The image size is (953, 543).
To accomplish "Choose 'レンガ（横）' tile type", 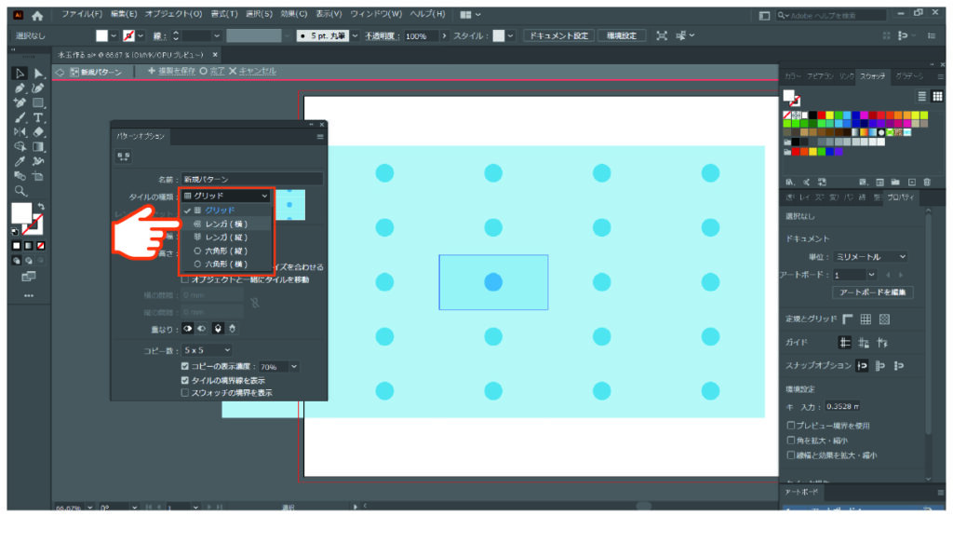I will tap(226, 224).
